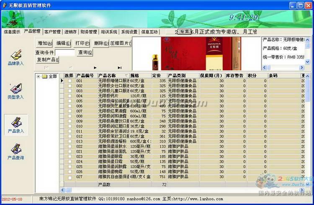Click the 复制产品 copy product button

tap(48, 60)
